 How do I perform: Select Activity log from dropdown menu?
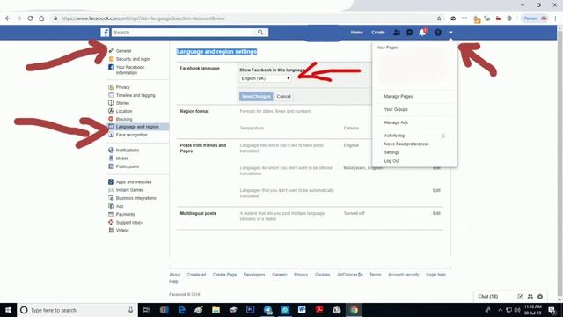(x=394, y=136)
